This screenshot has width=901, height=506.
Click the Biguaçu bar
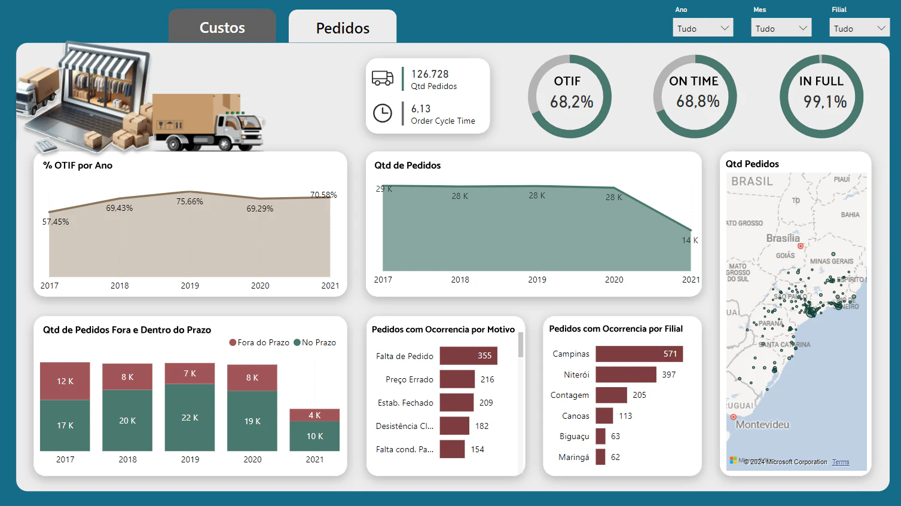point(601,436)
